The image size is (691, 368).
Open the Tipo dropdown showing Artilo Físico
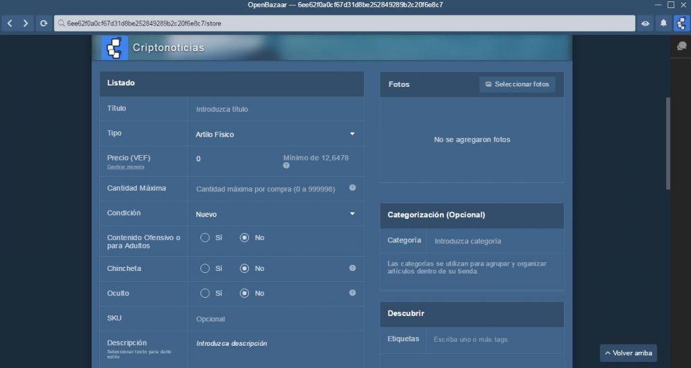point(276,134)
